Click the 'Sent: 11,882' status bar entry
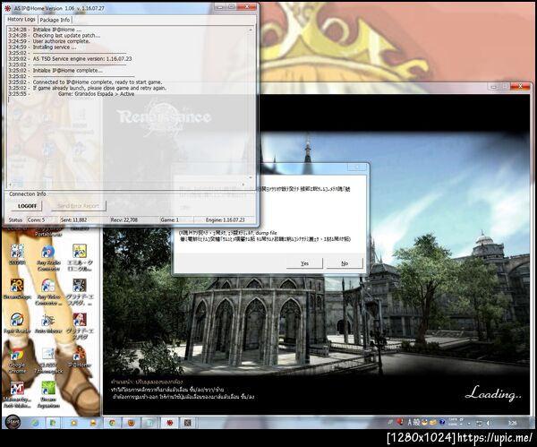Image resolution: width=537 pixels, height=447 pixels. click(73, 219)
